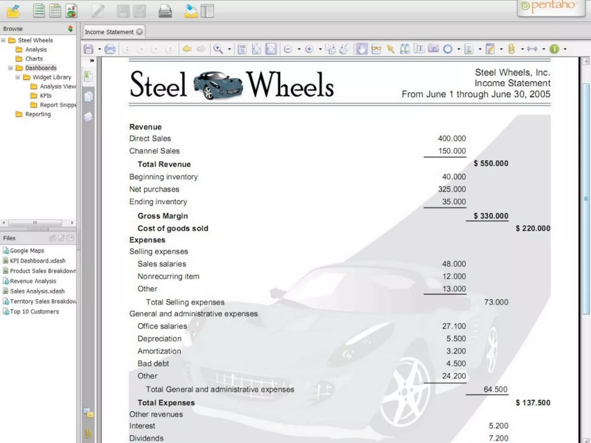Image resolution: width=591 pixels, height=443 pixels.
Task: Open the zoom tool dropdown arrow
Action: coord(229,49)
